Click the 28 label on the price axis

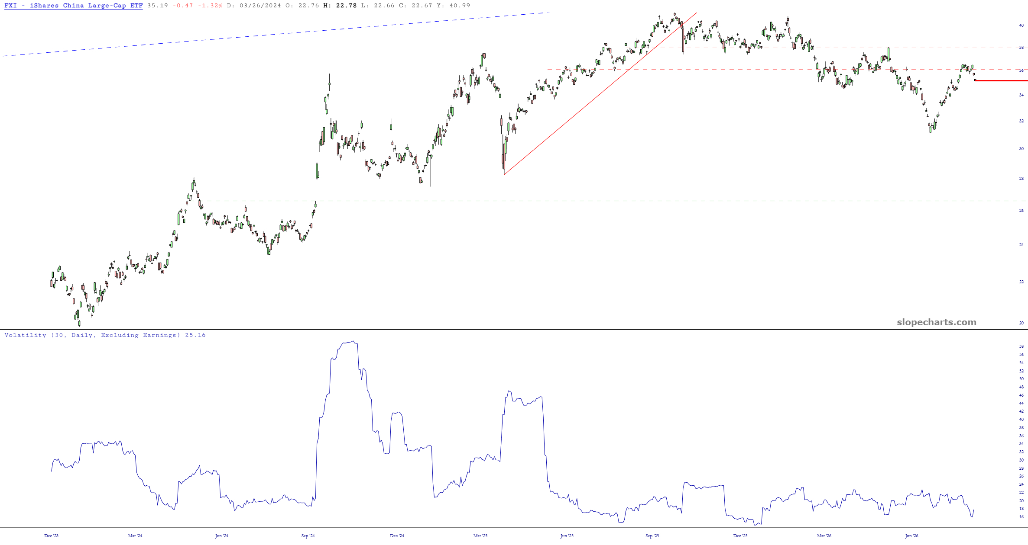coord(1021,179)
